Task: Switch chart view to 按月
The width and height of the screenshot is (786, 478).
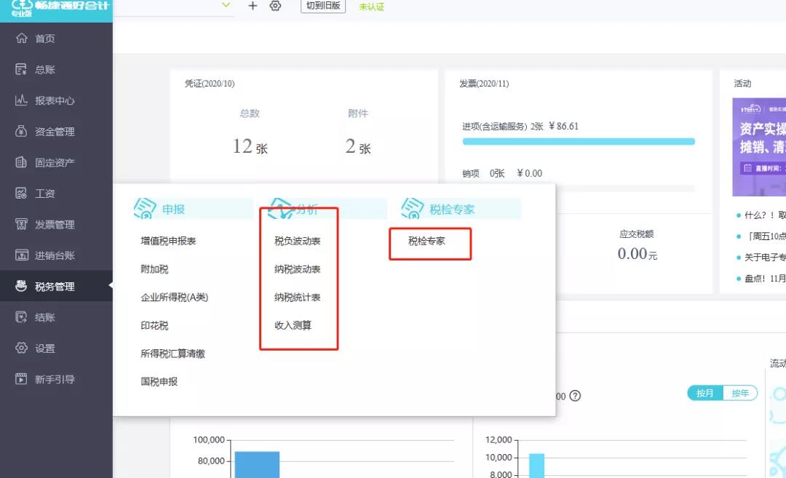Action: (704, 394)
